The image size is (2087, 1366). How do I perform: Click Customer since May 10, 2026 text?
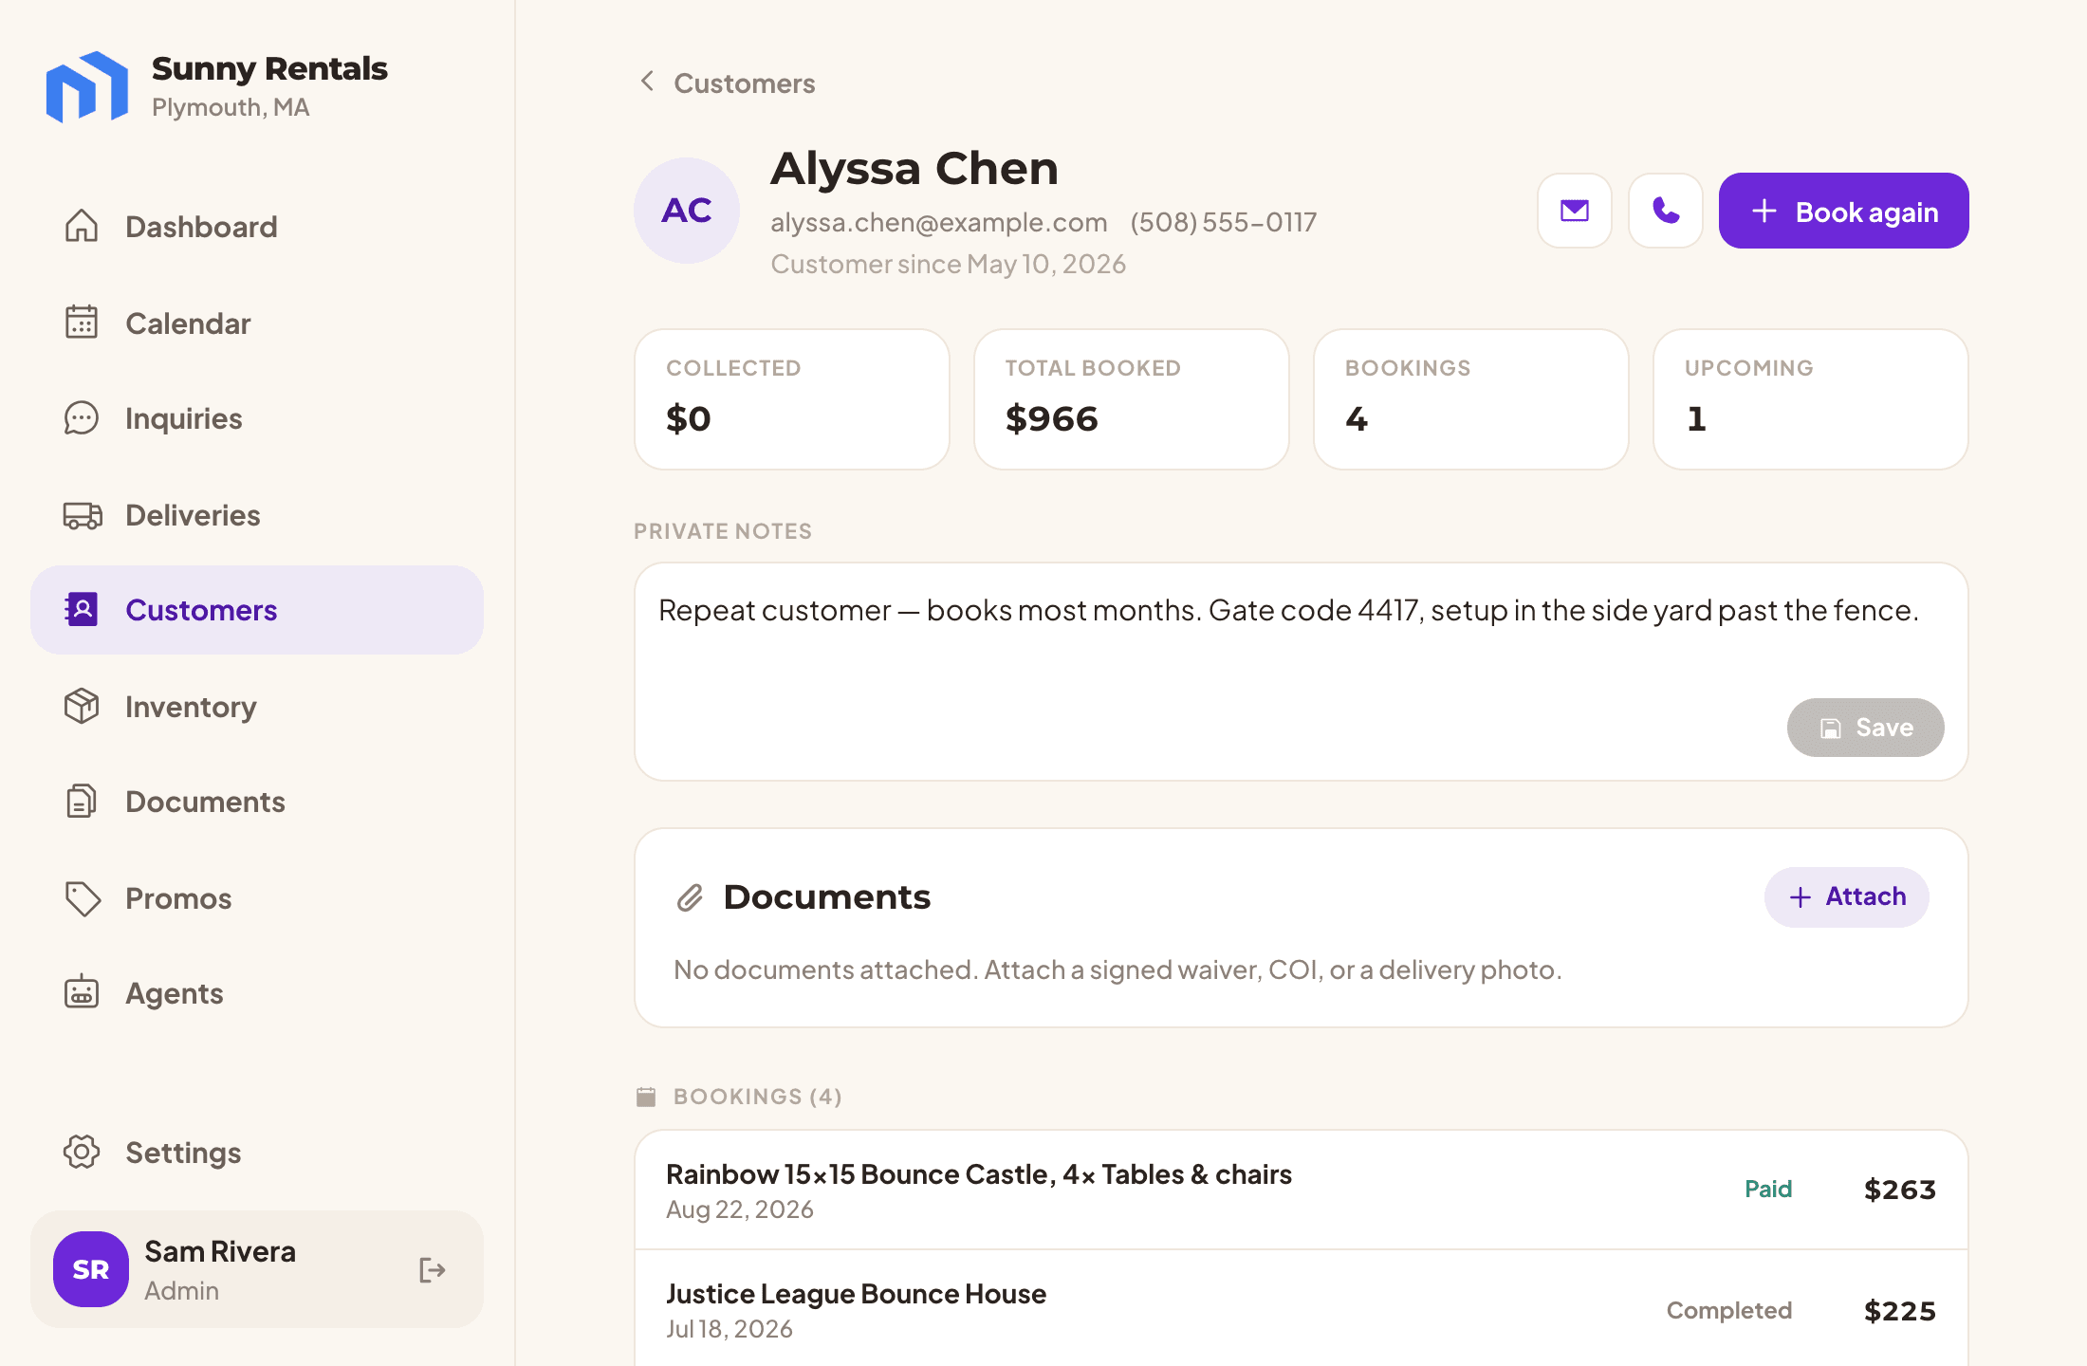948,264
